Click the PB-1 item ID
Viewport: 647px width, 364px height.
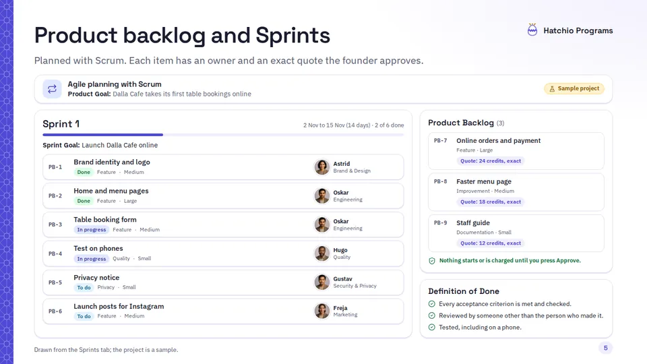point(55,167)
